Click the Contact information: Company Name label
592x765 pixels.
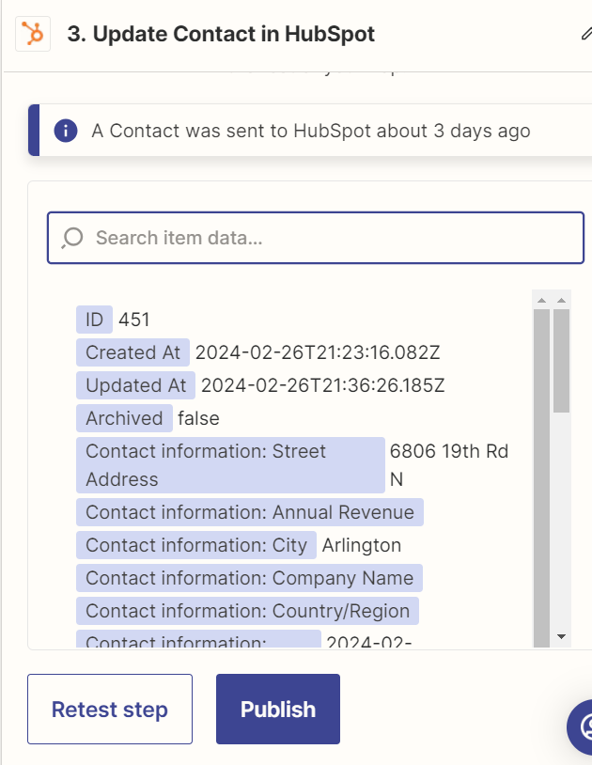pos(249,578)
